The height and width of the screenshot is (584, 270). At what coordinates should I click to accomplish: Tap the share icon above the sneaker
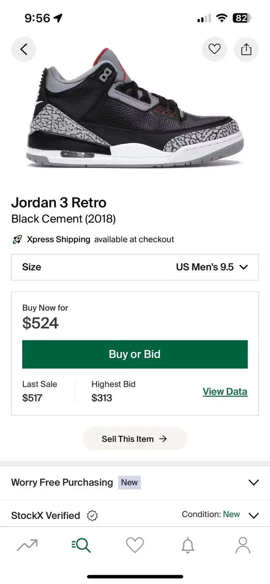point(246,49)
